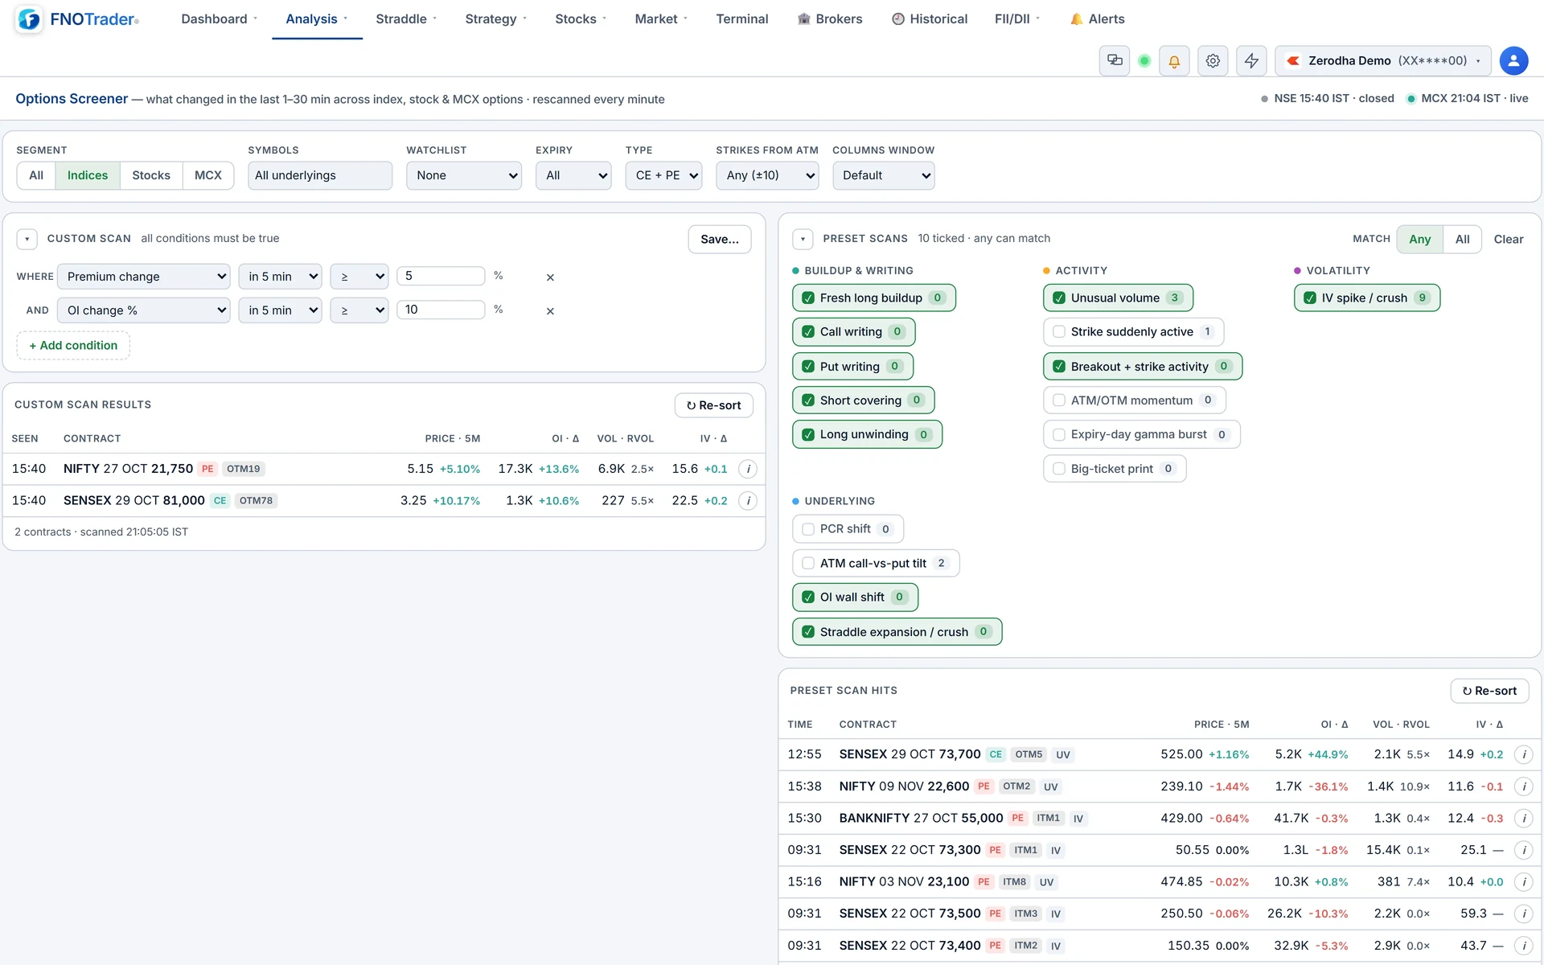Screen dimensions: 1544x965
Task: Click + Add condition button
Action: point(73,345)
